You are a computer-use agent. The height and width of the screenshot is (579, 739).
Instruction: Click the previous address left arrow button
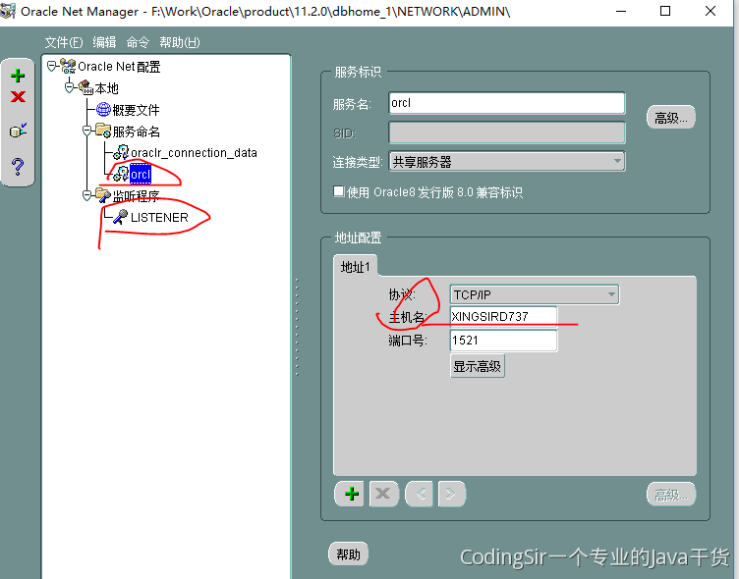419,494
